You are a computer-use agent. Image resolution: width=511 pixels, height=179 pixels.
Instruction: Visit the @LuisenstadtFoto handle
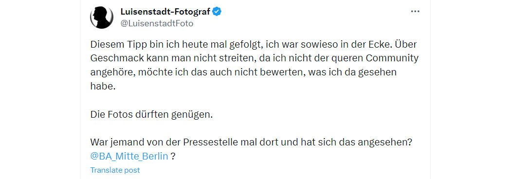click(x=157, y=23)
